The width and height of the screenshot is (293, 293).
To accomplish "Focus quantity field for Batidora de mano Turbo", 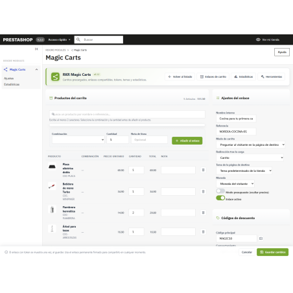I will tap(136, 191).
